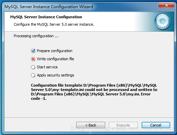Close the wizard using the red X button
The image size is (177, 135).
[166, 5]
